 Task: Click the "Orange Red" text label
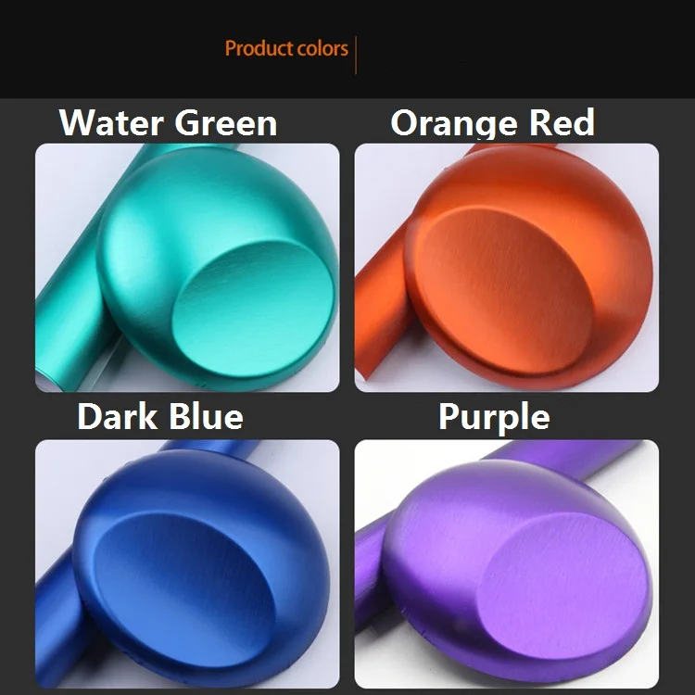tap(492, 122)
